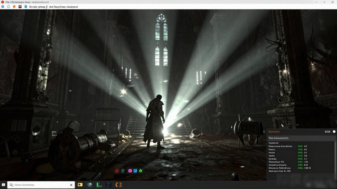337x189 pixels.
Task: Select the teal hotbar ability icon
Action: 123,171
